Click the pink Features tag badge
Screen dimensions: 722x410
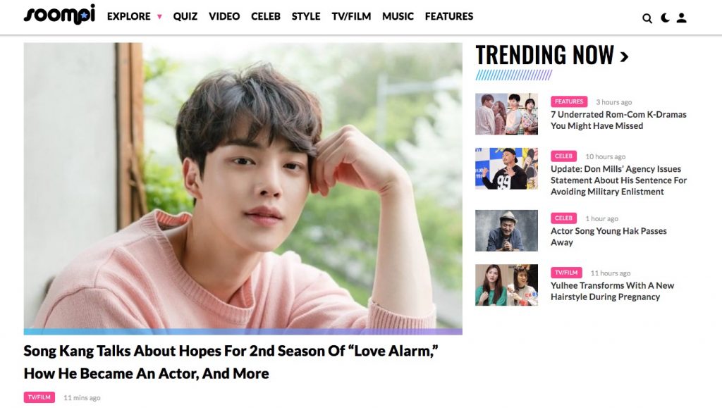tap(569, 101)
